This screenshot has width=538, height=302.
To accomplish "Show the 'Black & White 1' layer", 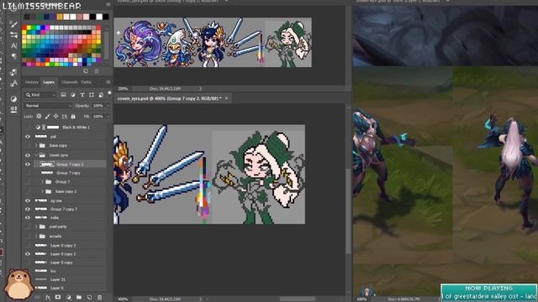I will point(28,127).
